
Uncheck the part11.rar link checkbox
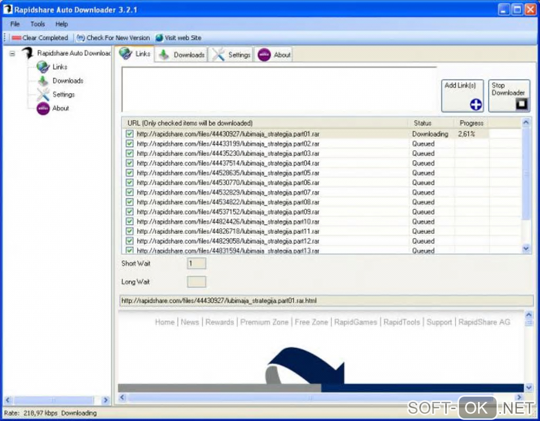[x=130, y=231]
